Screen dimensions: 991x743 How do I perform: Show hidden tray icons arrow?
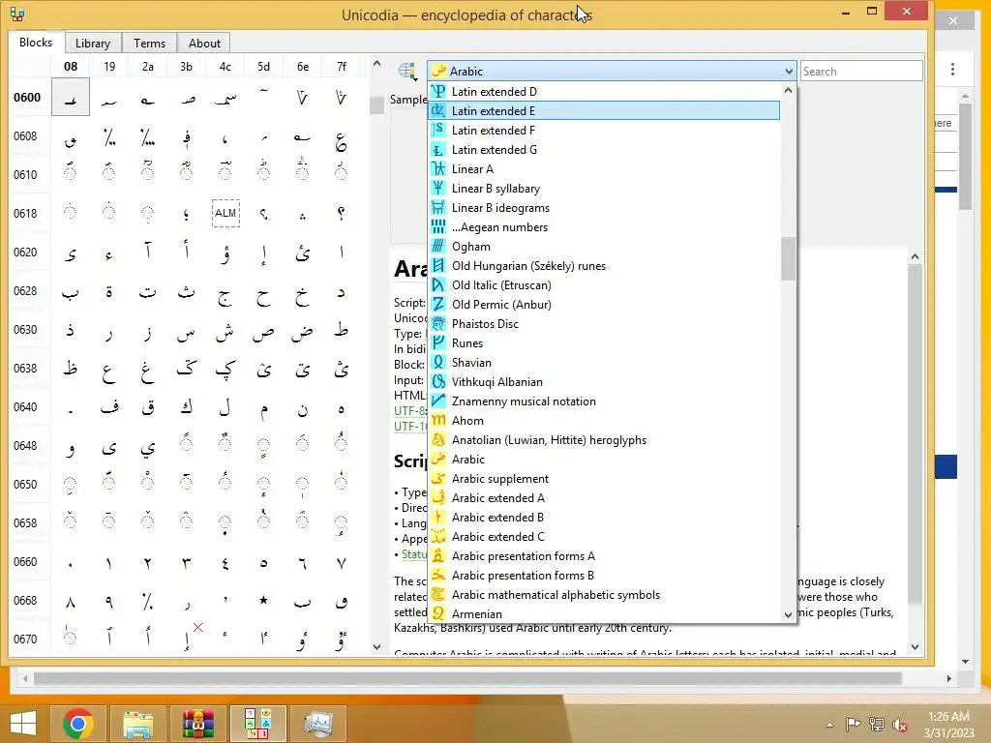coord(829,725)
